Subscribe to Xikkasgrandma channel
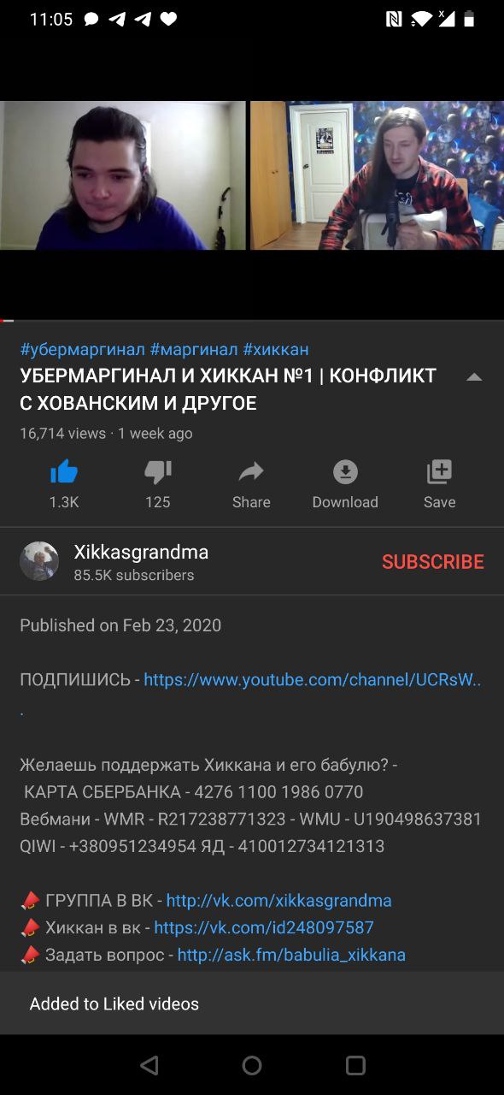This screenshot has height=1095, width=504. click(432, 561)
